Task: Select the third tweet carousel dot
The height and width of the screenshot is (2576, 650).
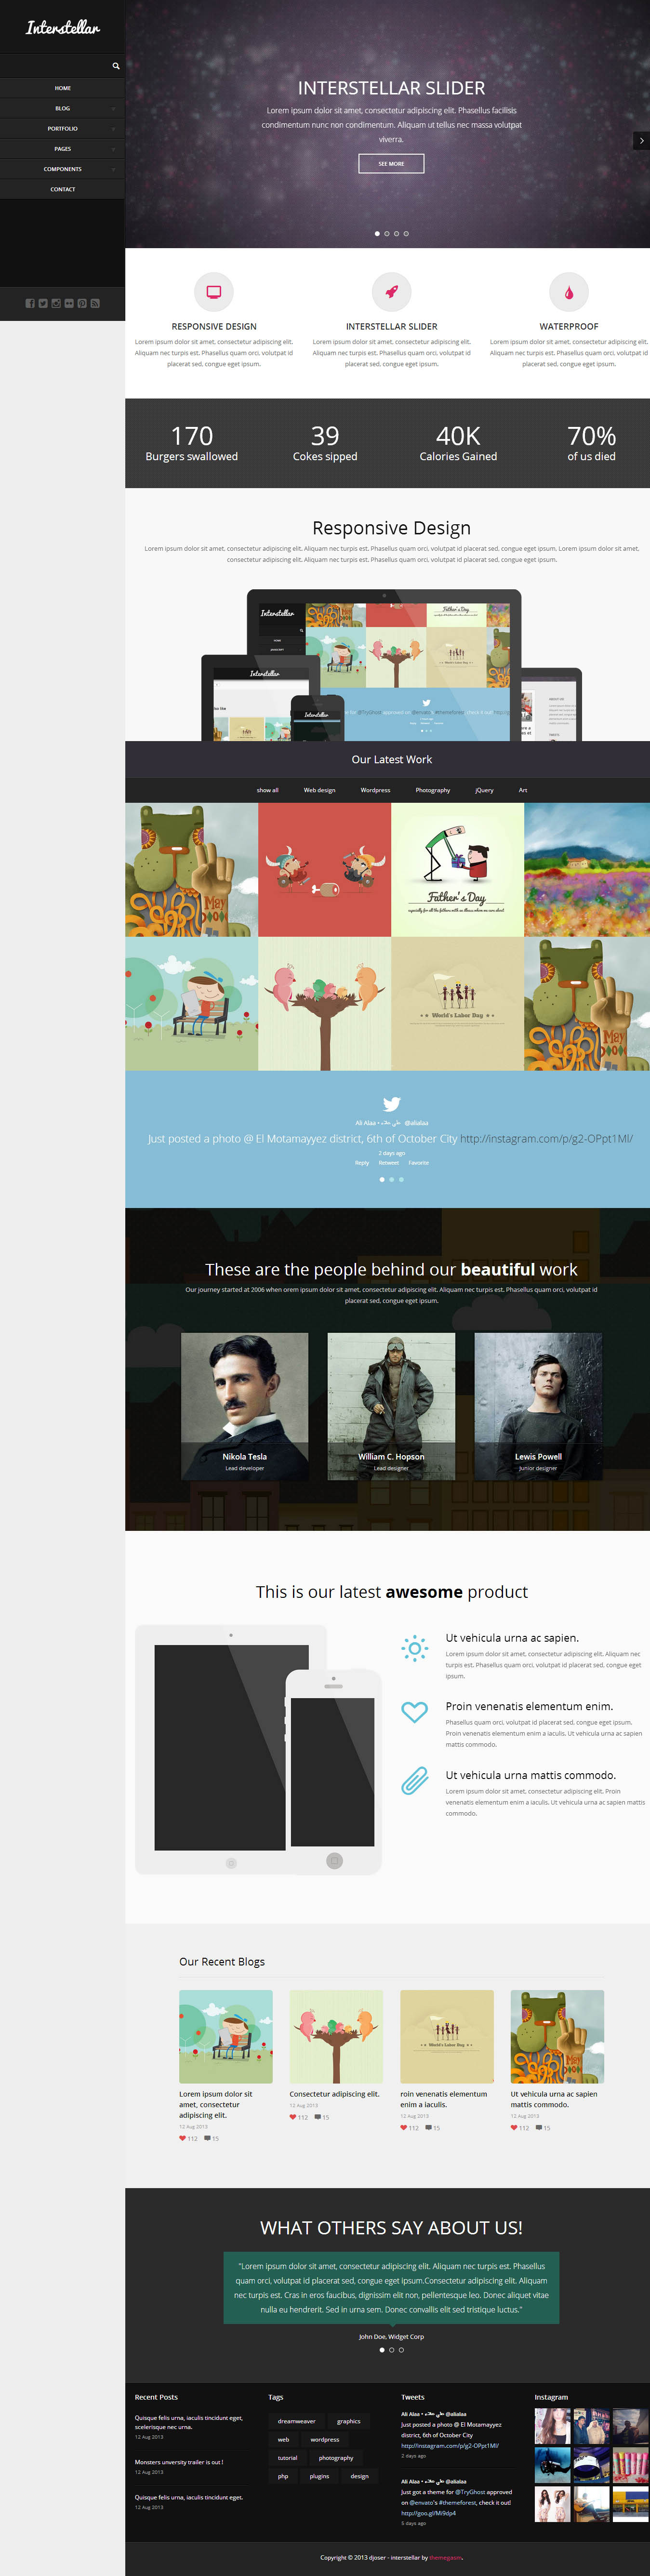Action: click(401, 1180)
